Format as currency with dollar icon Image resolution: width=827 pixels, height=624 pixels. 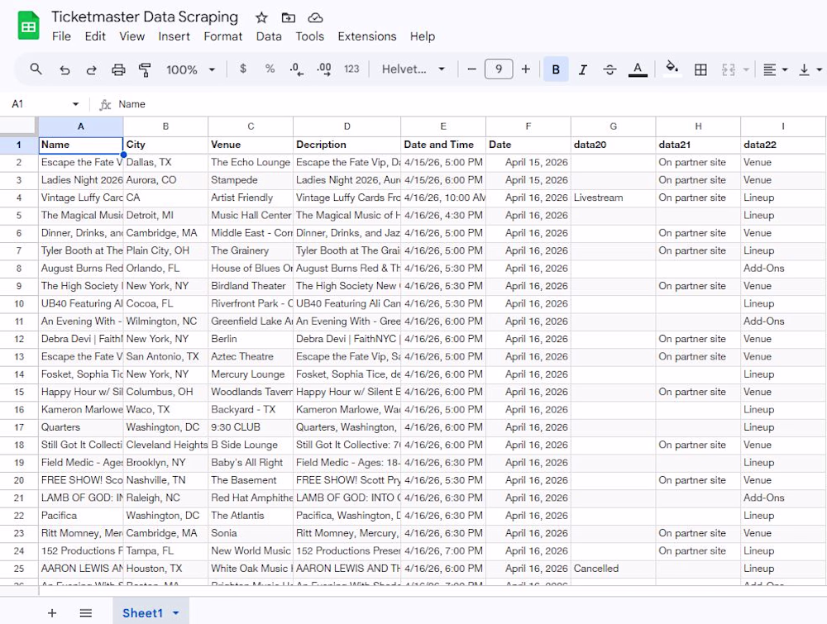242,69
